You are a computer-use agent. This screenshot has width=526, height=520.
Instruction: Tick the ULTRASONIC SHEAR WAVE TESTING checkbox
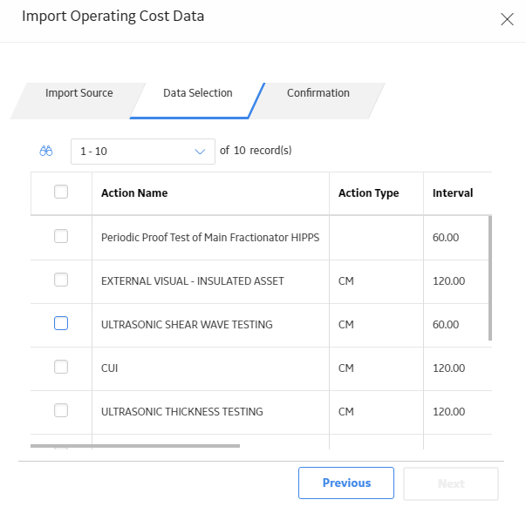pyautogui.click(x=61, y=323)
